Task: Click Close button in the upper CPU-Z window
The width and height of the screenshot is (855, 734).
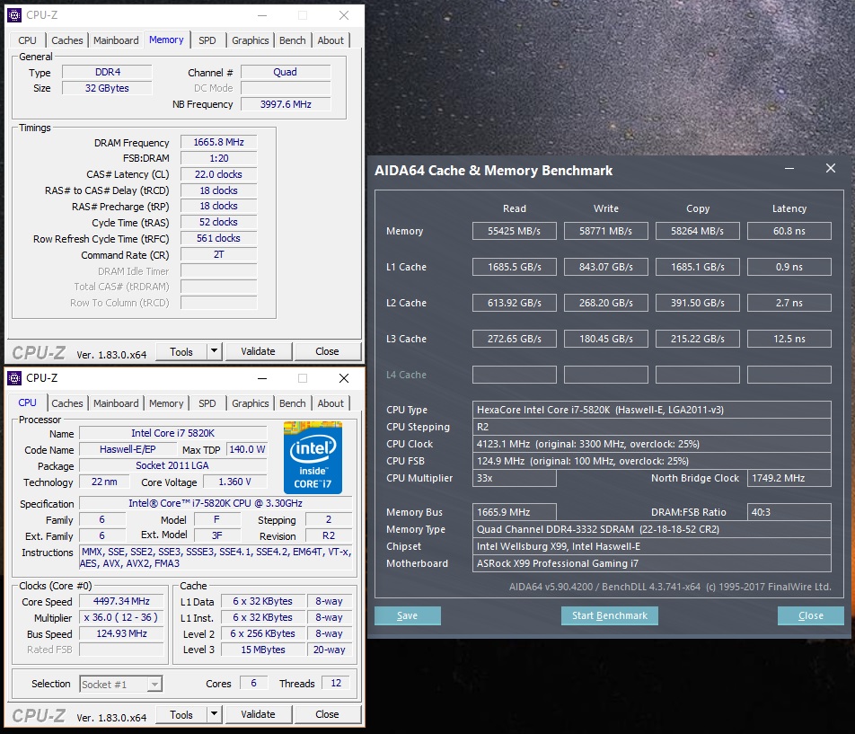Action: click(327, 352)
